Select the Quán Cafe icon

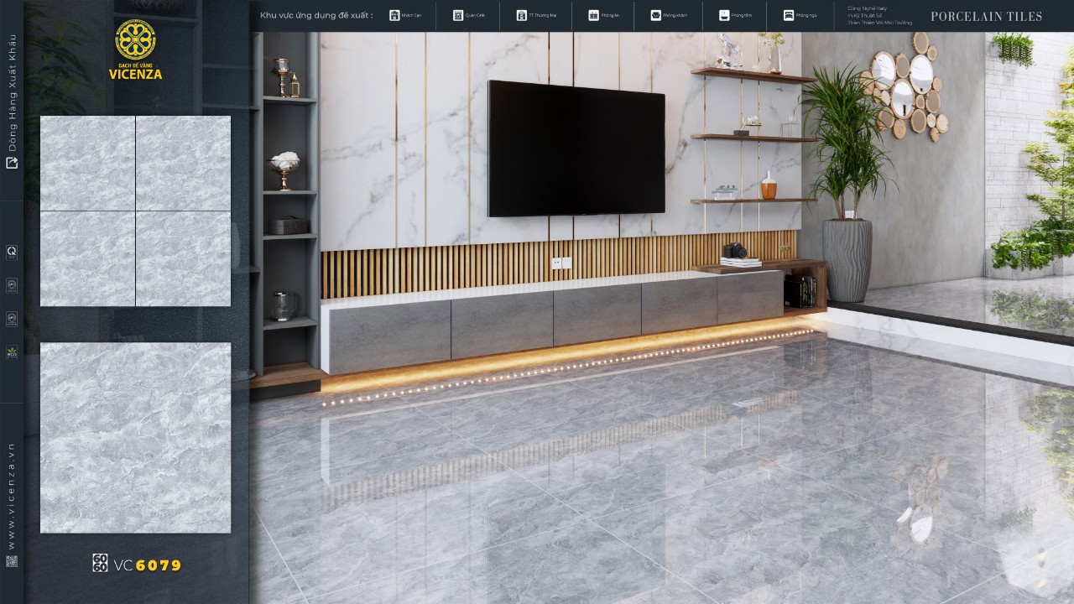pyautogui.click(x=458, y=15)
